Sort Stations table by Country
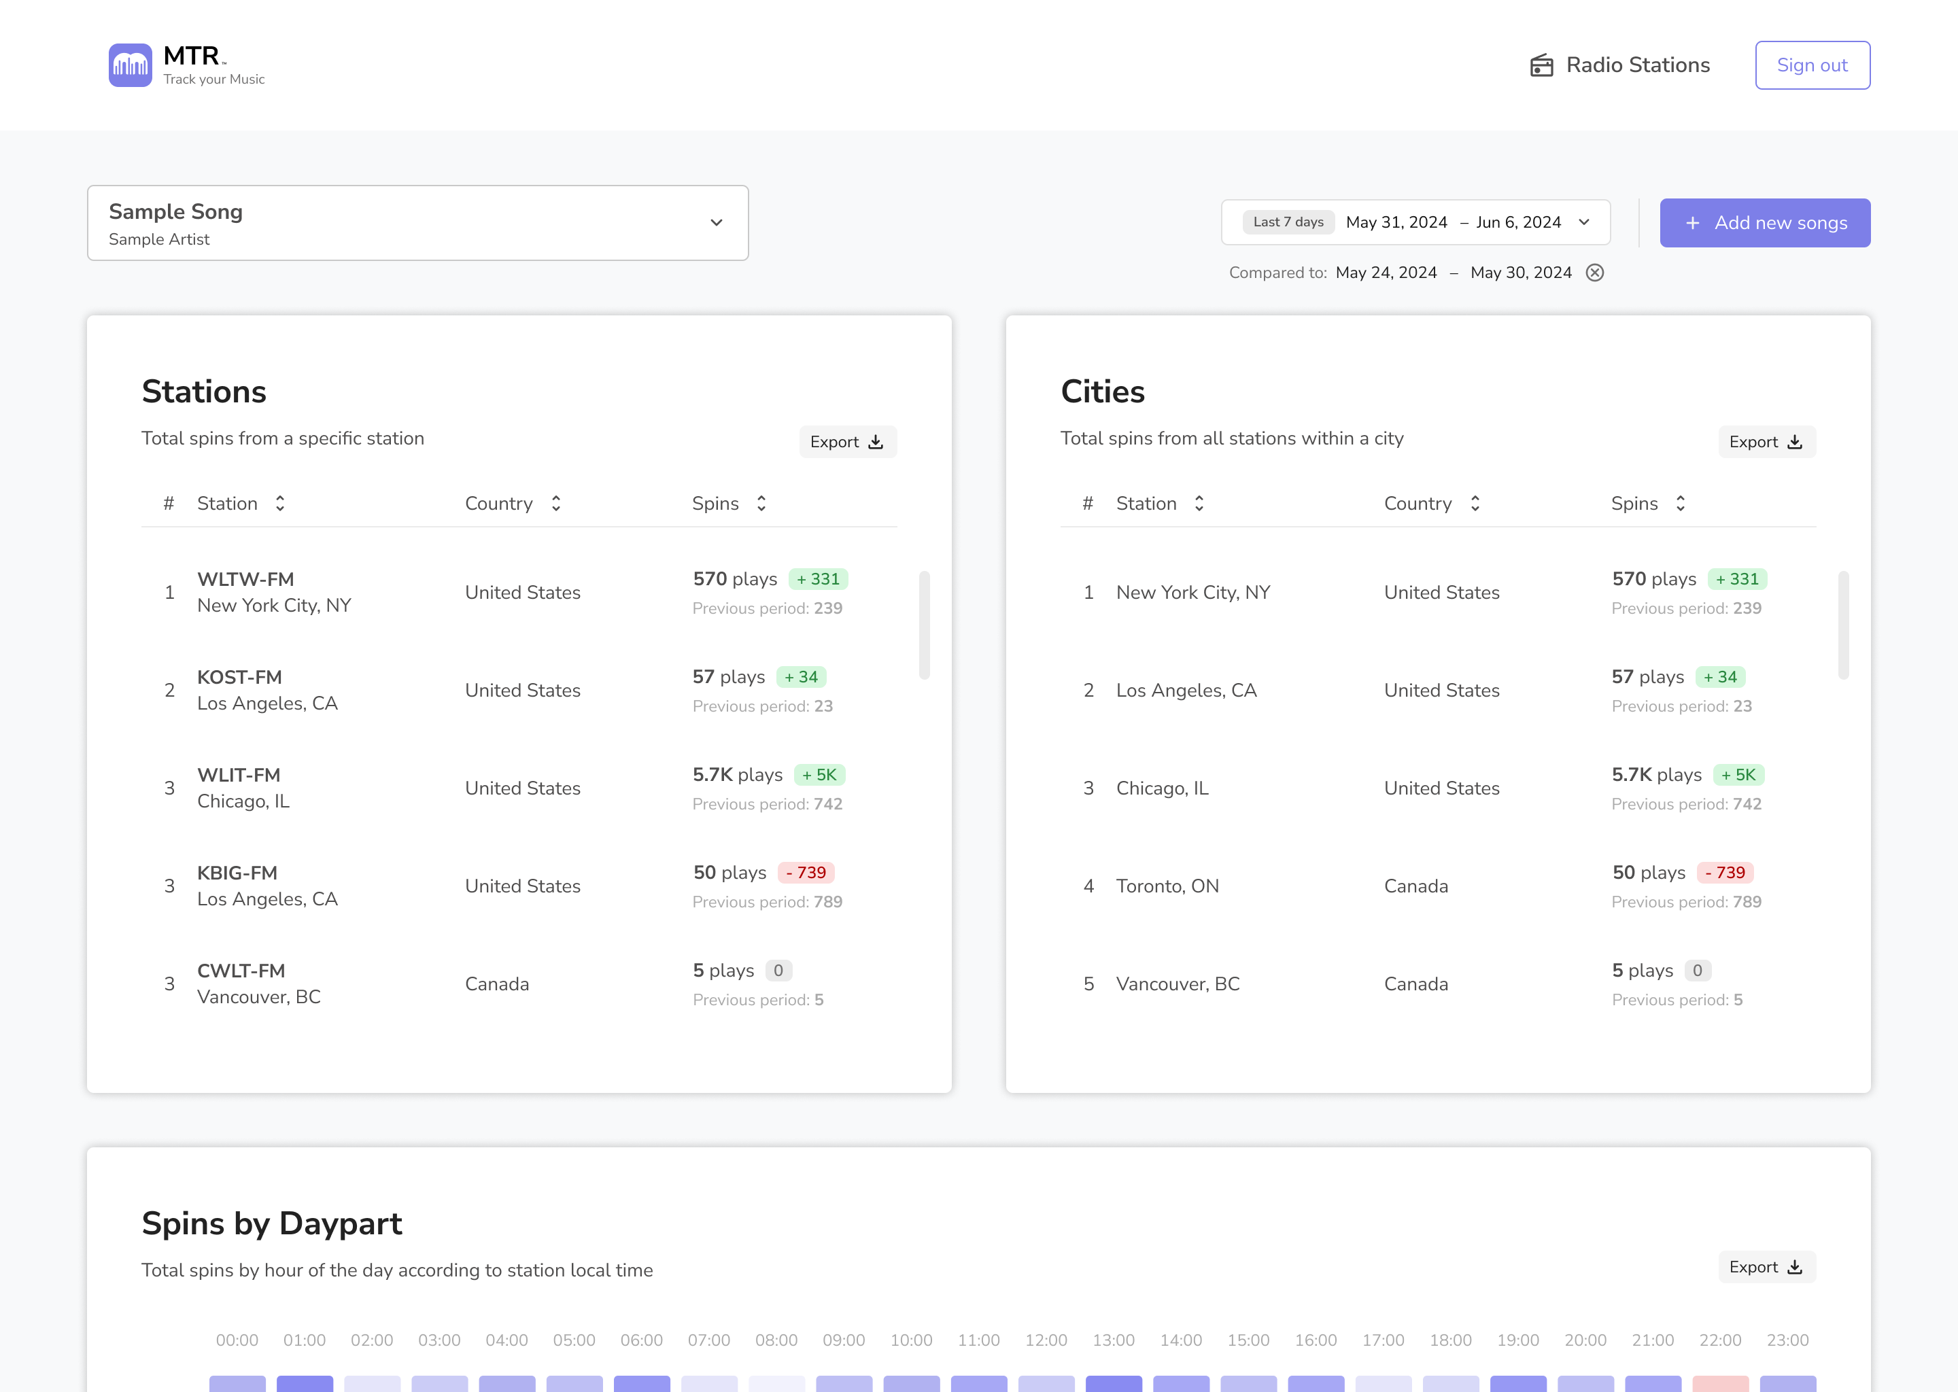Viewport: 1958px width, 1392px height. [x=555, y=504]
